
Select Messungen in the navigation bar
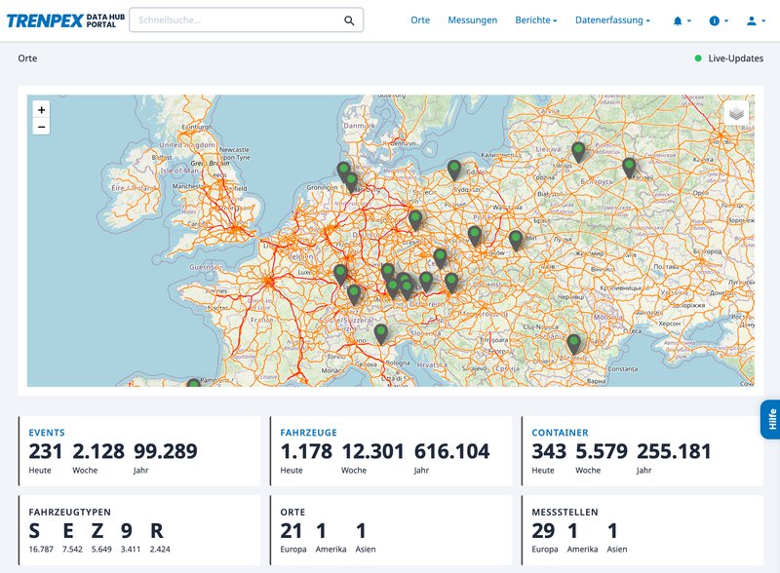pos(475,19)
